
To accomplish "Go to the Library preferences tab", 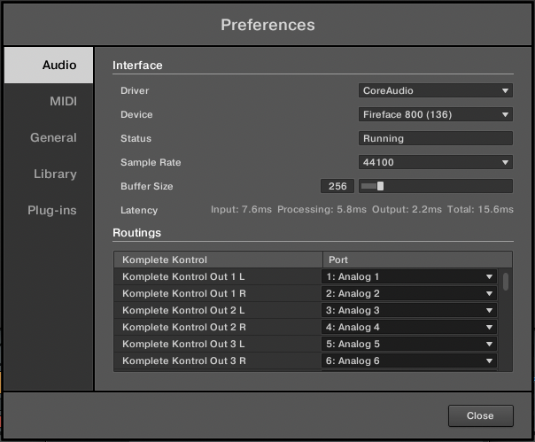I will (49, 174).
